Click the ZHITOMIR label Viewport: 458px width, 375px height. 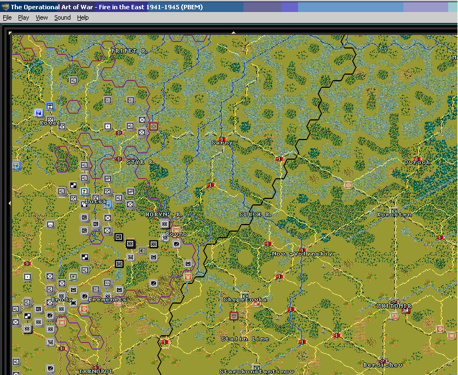point(394,306)
